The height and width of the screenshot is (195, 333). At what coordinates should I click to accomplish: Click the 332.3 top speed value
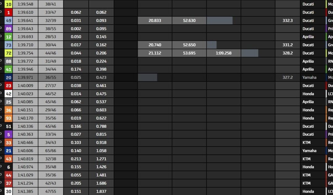point(287,20)
